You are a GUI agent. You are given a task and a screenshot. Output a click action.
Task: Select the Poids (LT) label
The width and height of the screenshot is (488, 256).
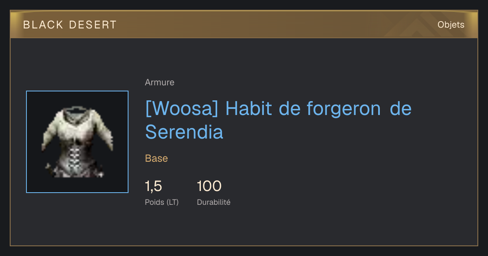click(x=162, y=202)
